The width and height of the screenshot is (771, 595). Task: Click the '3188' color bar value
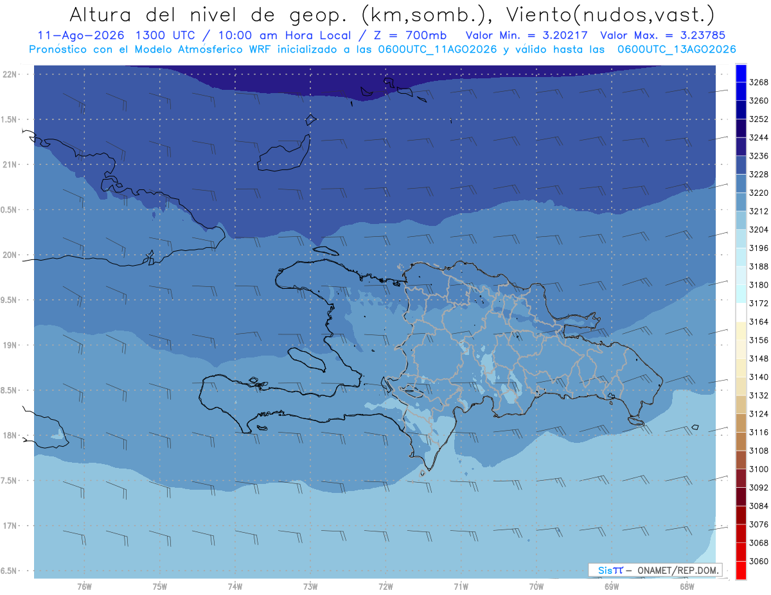coord(759,266)
